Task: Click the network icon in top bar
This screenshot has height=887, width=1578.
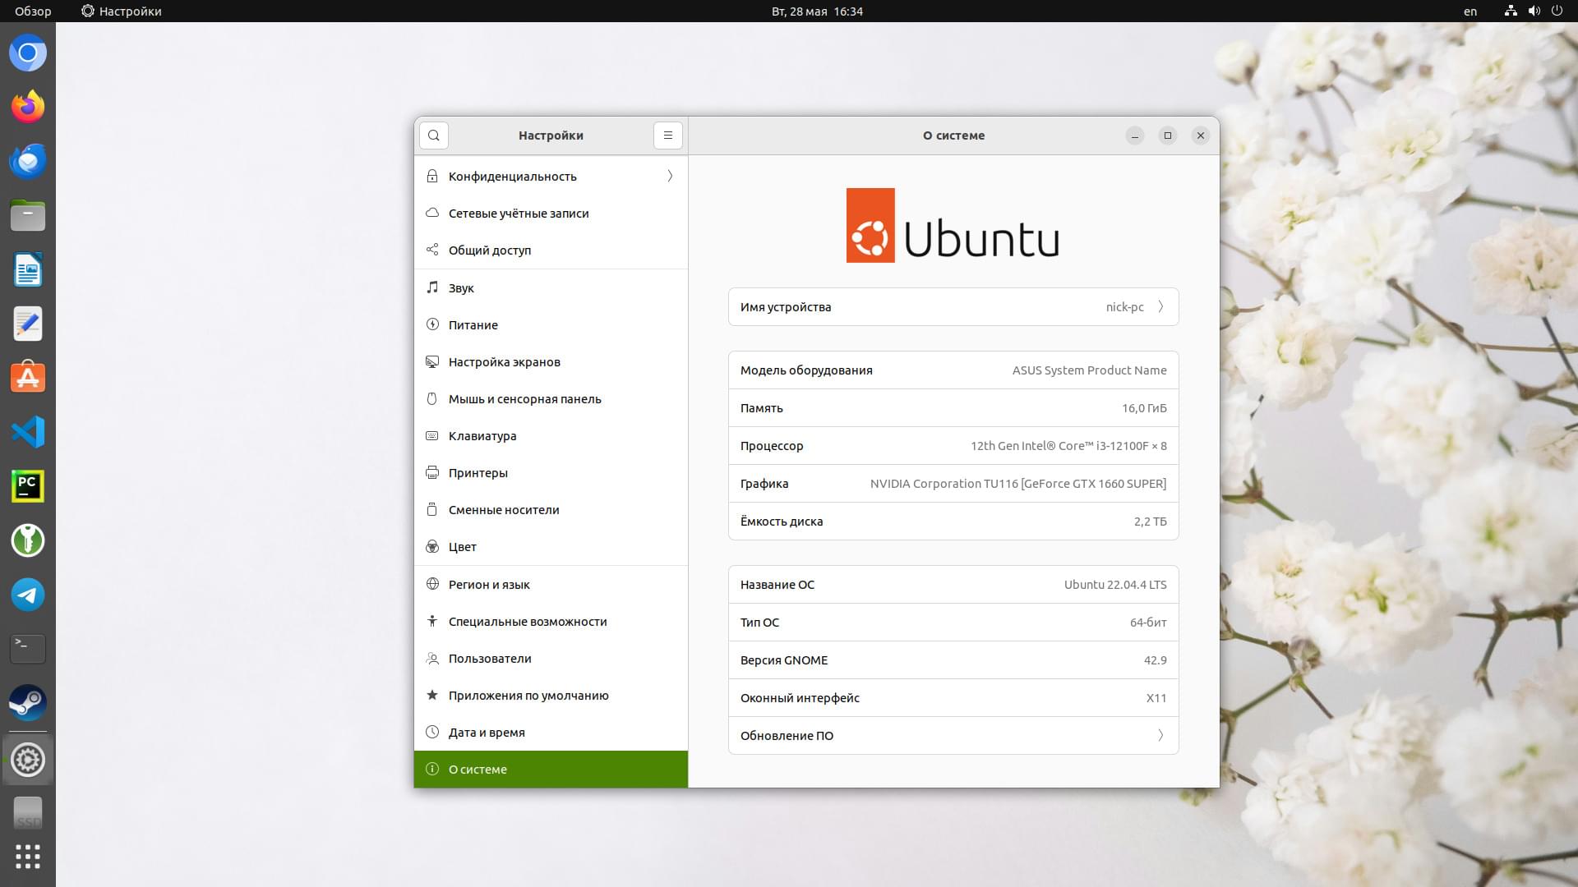Action: click(x=1511, y=11)
